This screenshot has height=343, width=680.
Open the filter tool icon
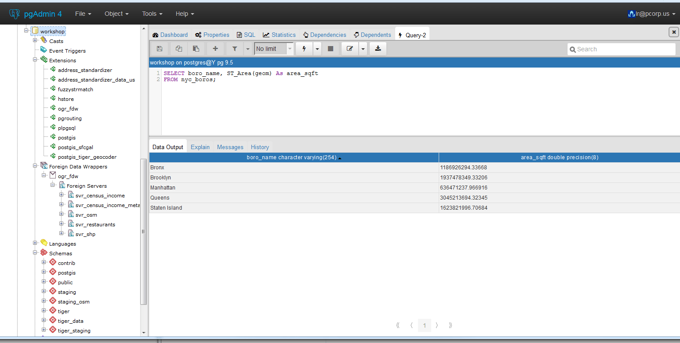coord(234,48)
